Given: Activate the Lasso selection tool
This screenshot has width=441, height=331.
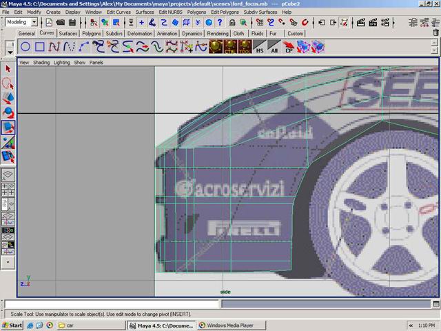Looking at the screenshot, I should click(x=8, y=83).
